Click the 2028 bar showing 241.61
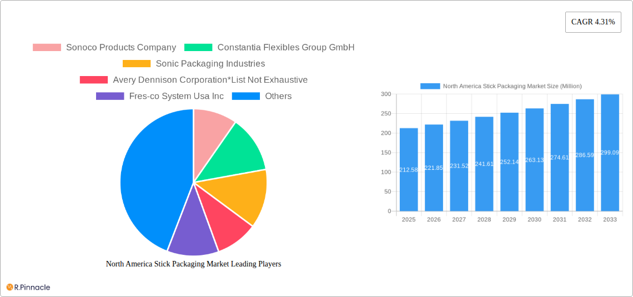Viewport: 633px width, 297px height. pyautogui.click(x=484, y=164)
